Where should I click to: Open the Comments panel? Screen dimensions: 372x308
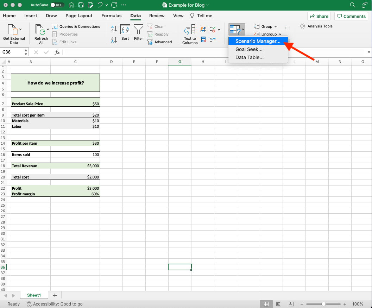click(x=351, y=16)
